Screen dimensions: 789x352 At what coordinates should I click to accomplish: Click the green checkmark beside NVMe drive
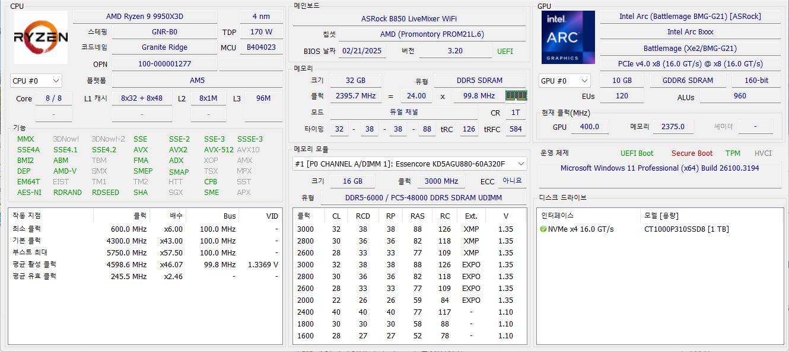click(x=543, y=229)
